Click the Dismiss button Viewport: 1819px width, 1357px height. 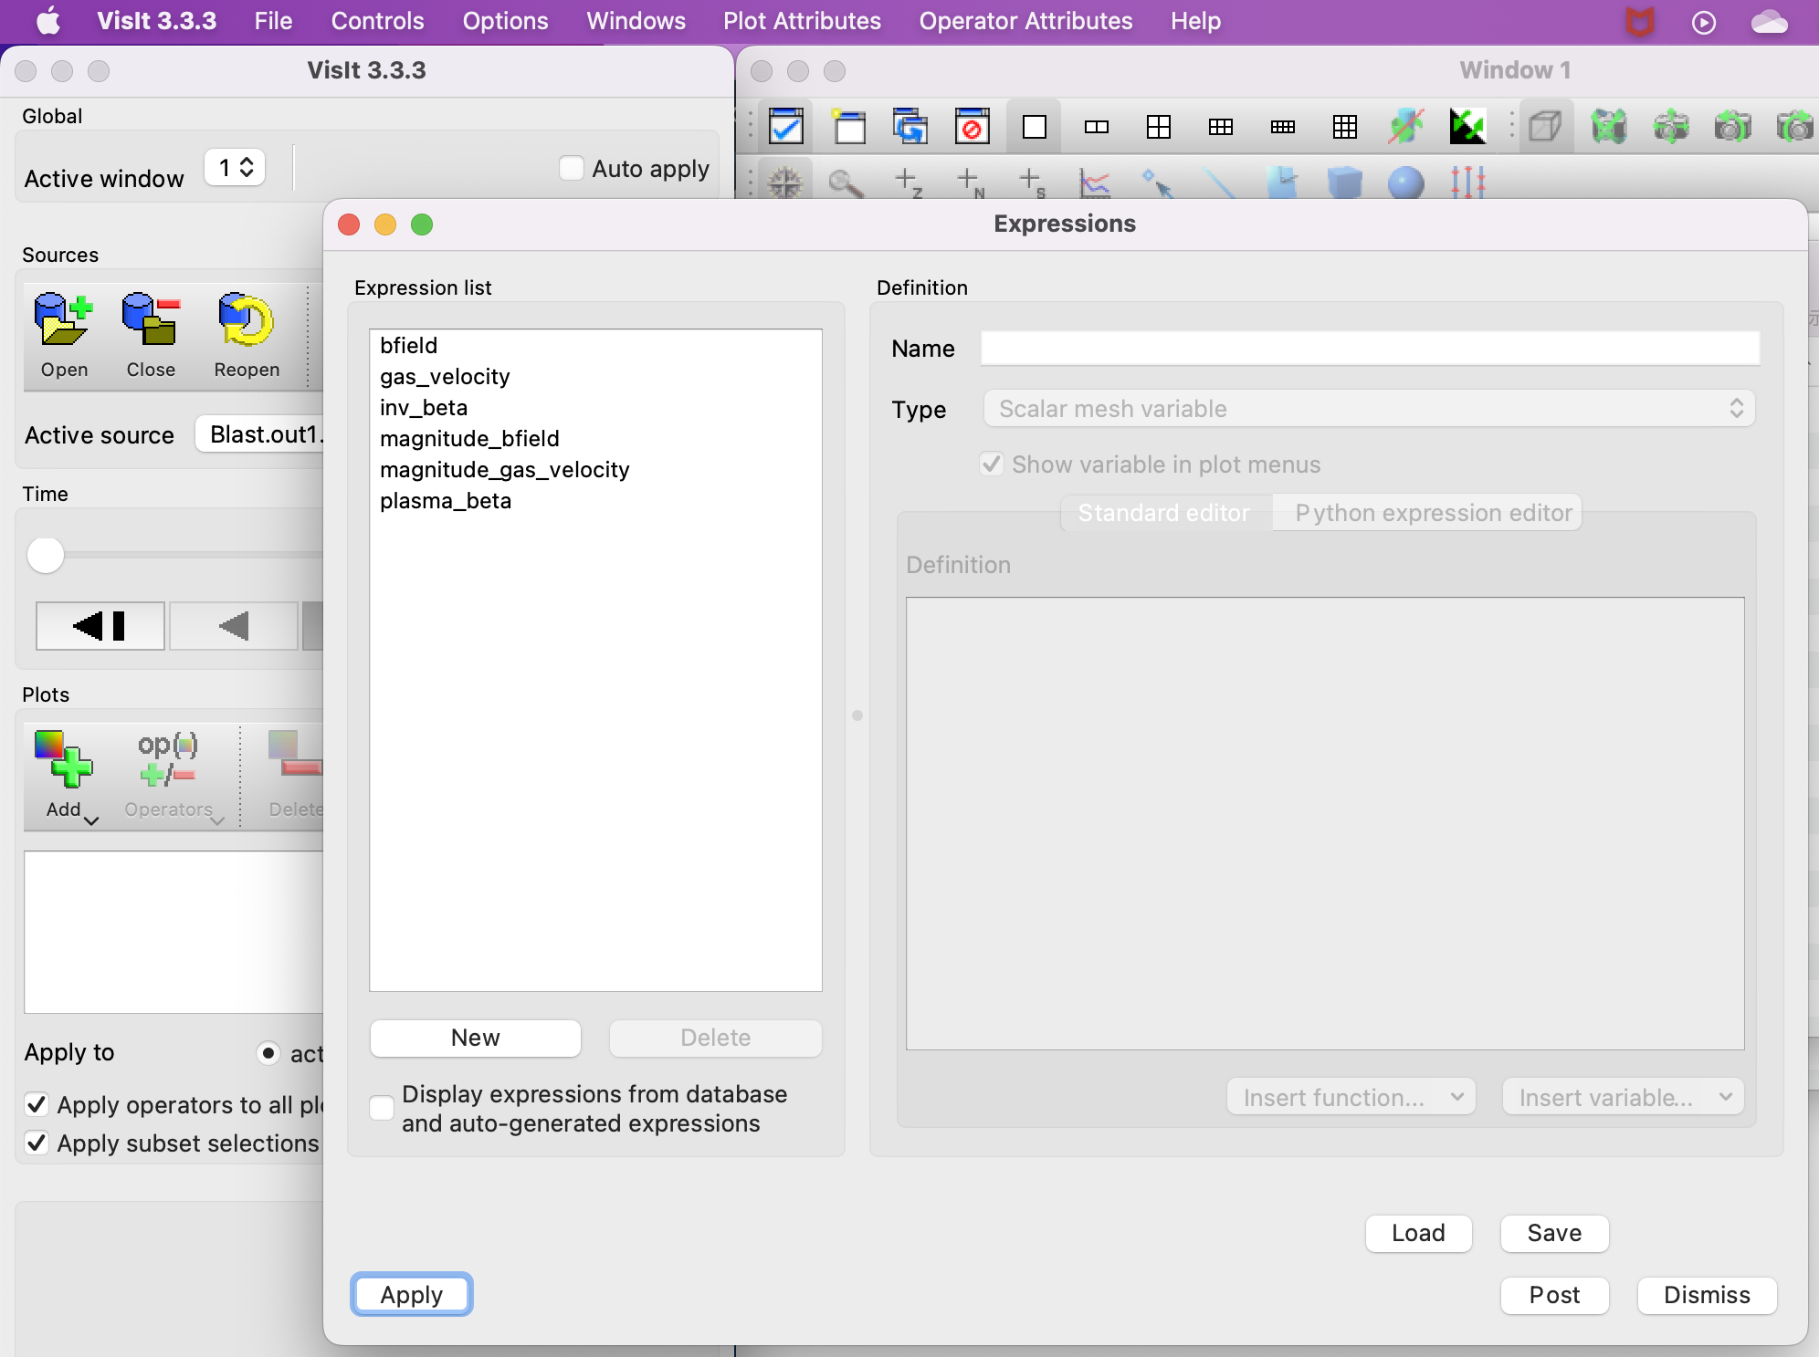point(1707,1295)
